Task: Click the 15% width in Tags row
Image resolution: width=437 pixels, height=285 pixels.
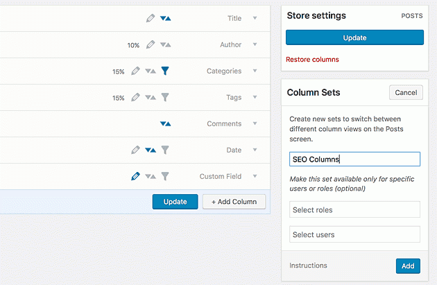Action: pyautogui.click(x=119, y=98)
